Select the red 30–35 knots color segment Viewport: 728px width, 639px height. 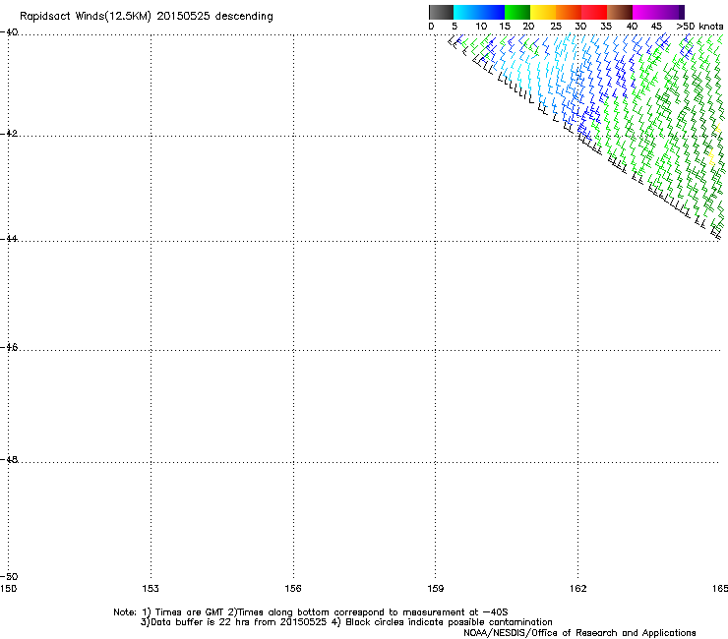coord(594,12)
